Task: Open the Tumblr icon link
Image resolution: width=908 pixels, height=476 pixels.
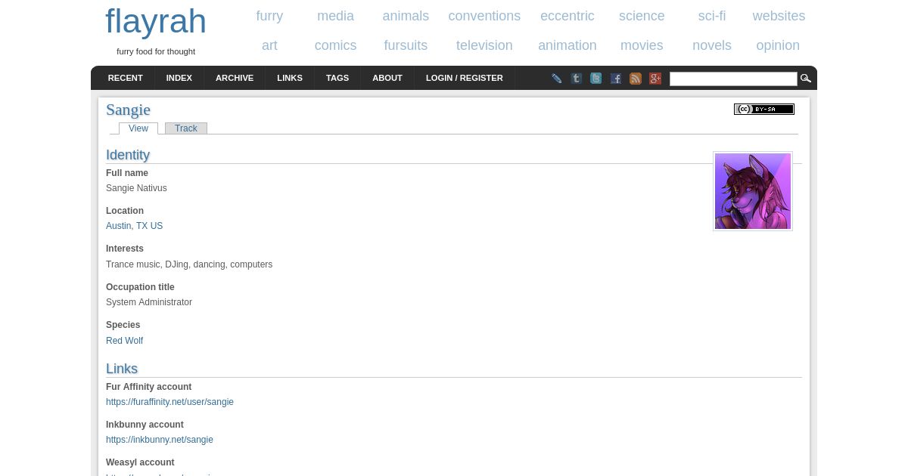Action: click(x=577, y=79)
